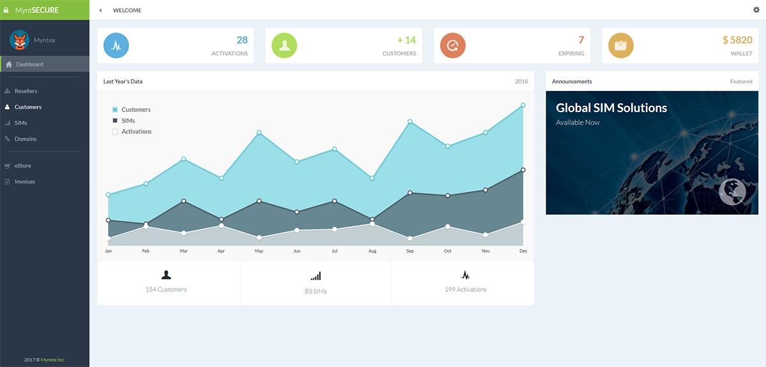Click the Available Now banner text
Screen dimensions: 766x367
point(578,122)
